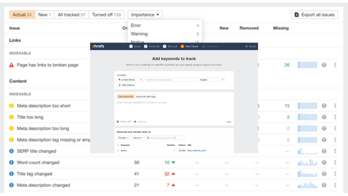
Task: Open help for Meta description too short
Action: tap(324, 106)
